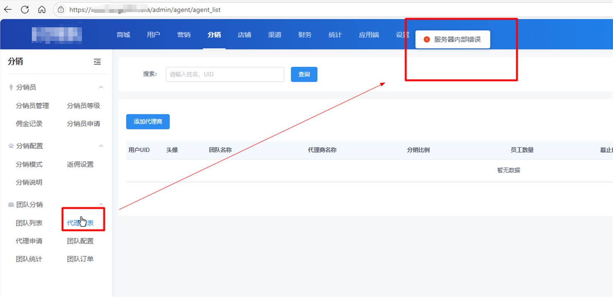Screen dimensions: 613x298
Task: Click the 服务器内部错误 notification
Action: (x=453, y=39)
